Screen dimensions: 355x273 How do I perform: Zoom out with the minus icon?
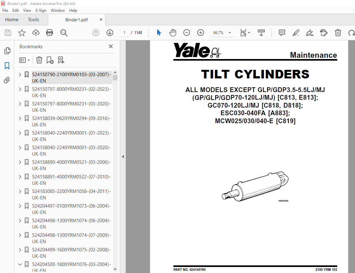(187, 33)
